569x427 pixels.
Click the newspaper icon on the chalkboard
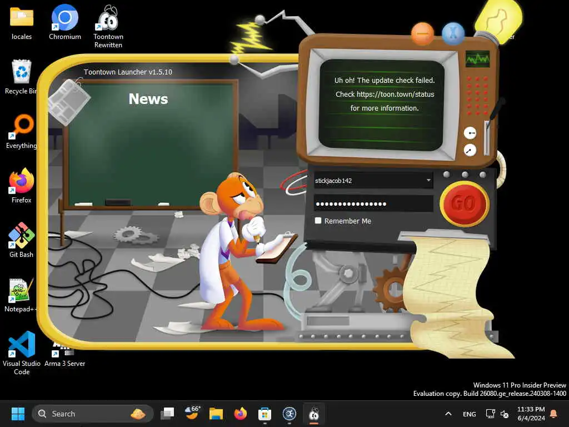(x=68, y=102)
